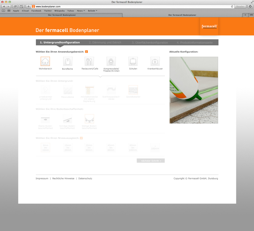
Task: Click the Niveauausgleich info icon
Action: (81, 138)
